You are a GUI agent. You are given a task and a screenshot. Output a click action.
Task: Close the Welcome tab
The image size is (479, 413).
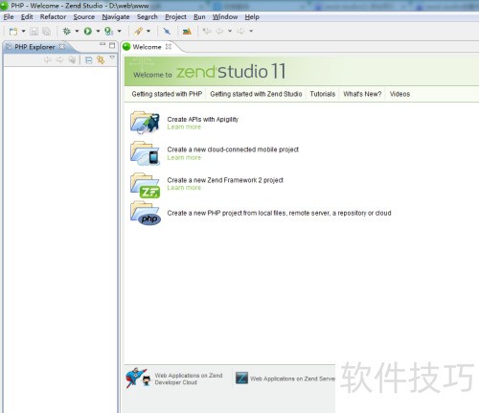click(169, 47)
